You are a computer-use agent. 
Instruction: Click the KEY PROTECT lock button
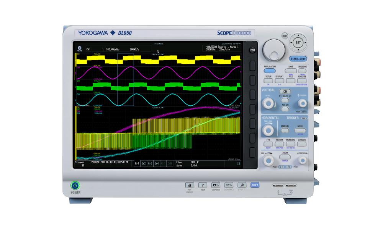pos(190,185)
